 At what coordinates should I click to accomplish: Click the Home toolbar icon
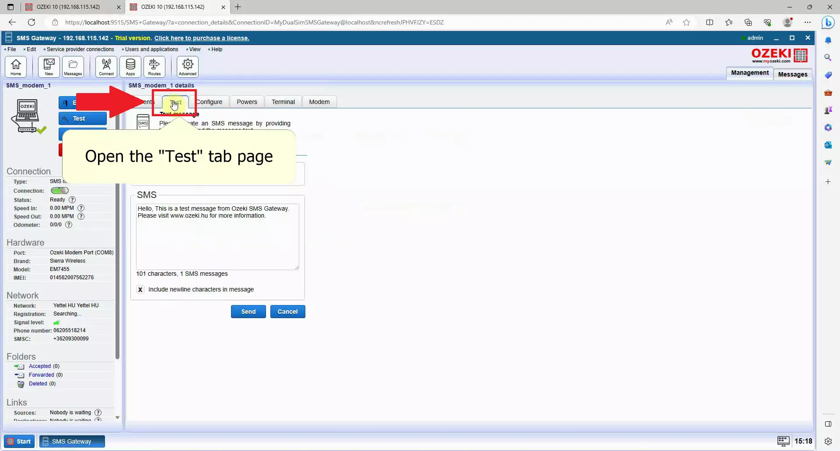(16, 67)
